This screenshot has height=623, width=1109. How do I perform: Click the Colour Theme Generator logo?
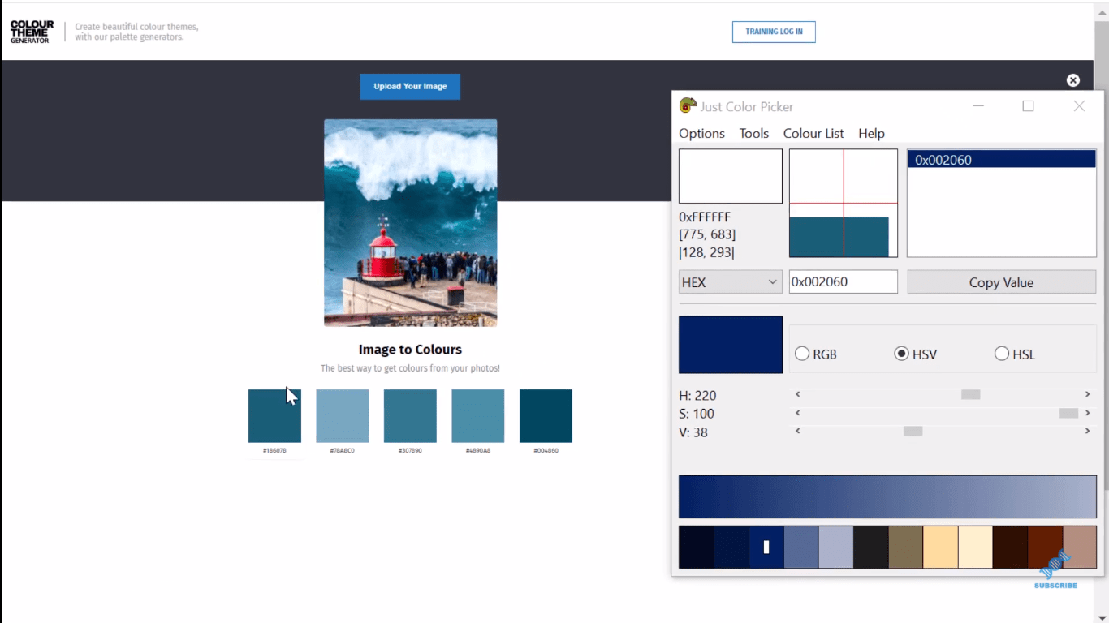tap(32, 32)
